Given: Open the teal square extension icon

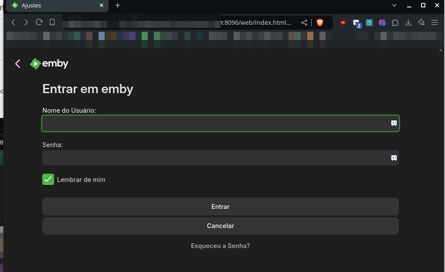Looking at the screenshot, I should pyautogui.click(x=369, y=23).
